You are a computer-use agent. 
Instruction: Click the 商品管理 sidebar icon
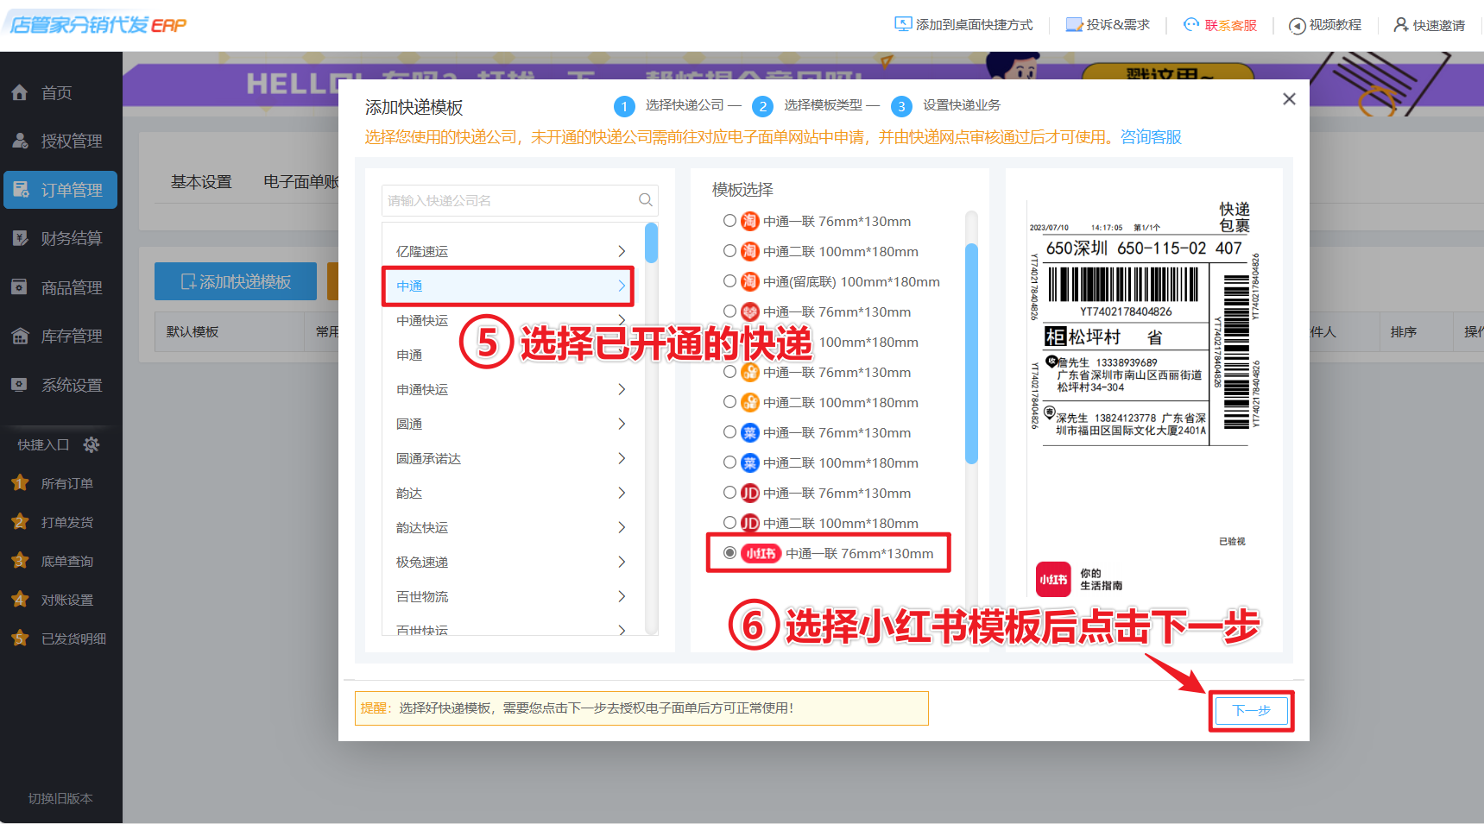point(20,287)
